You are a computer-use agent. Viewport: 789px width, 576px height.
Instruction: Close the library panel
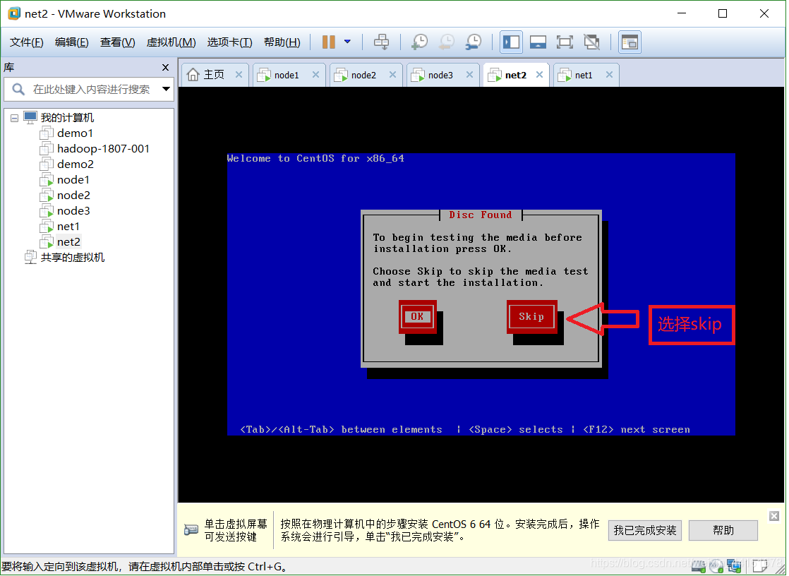pyautogui.click(x=166, y=68)
